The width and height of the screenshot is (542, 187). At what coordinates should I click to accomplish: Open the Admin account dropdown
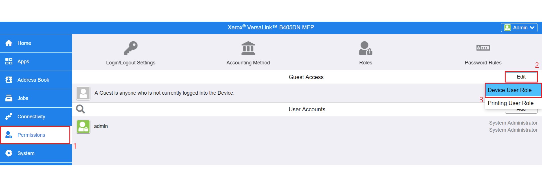tap(519, 28)
